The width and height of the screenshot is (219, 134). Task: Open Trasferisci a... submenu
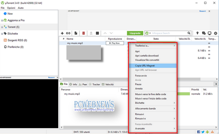tap(153, 46)
